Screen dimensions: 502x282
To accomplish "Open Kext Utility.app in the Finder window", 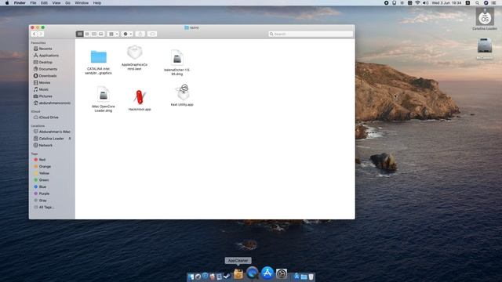I will tap(182, 96).
